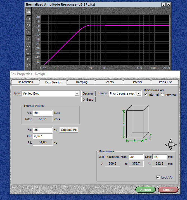
Task: Open the box Type dropdown
Action: pos(77,93)
